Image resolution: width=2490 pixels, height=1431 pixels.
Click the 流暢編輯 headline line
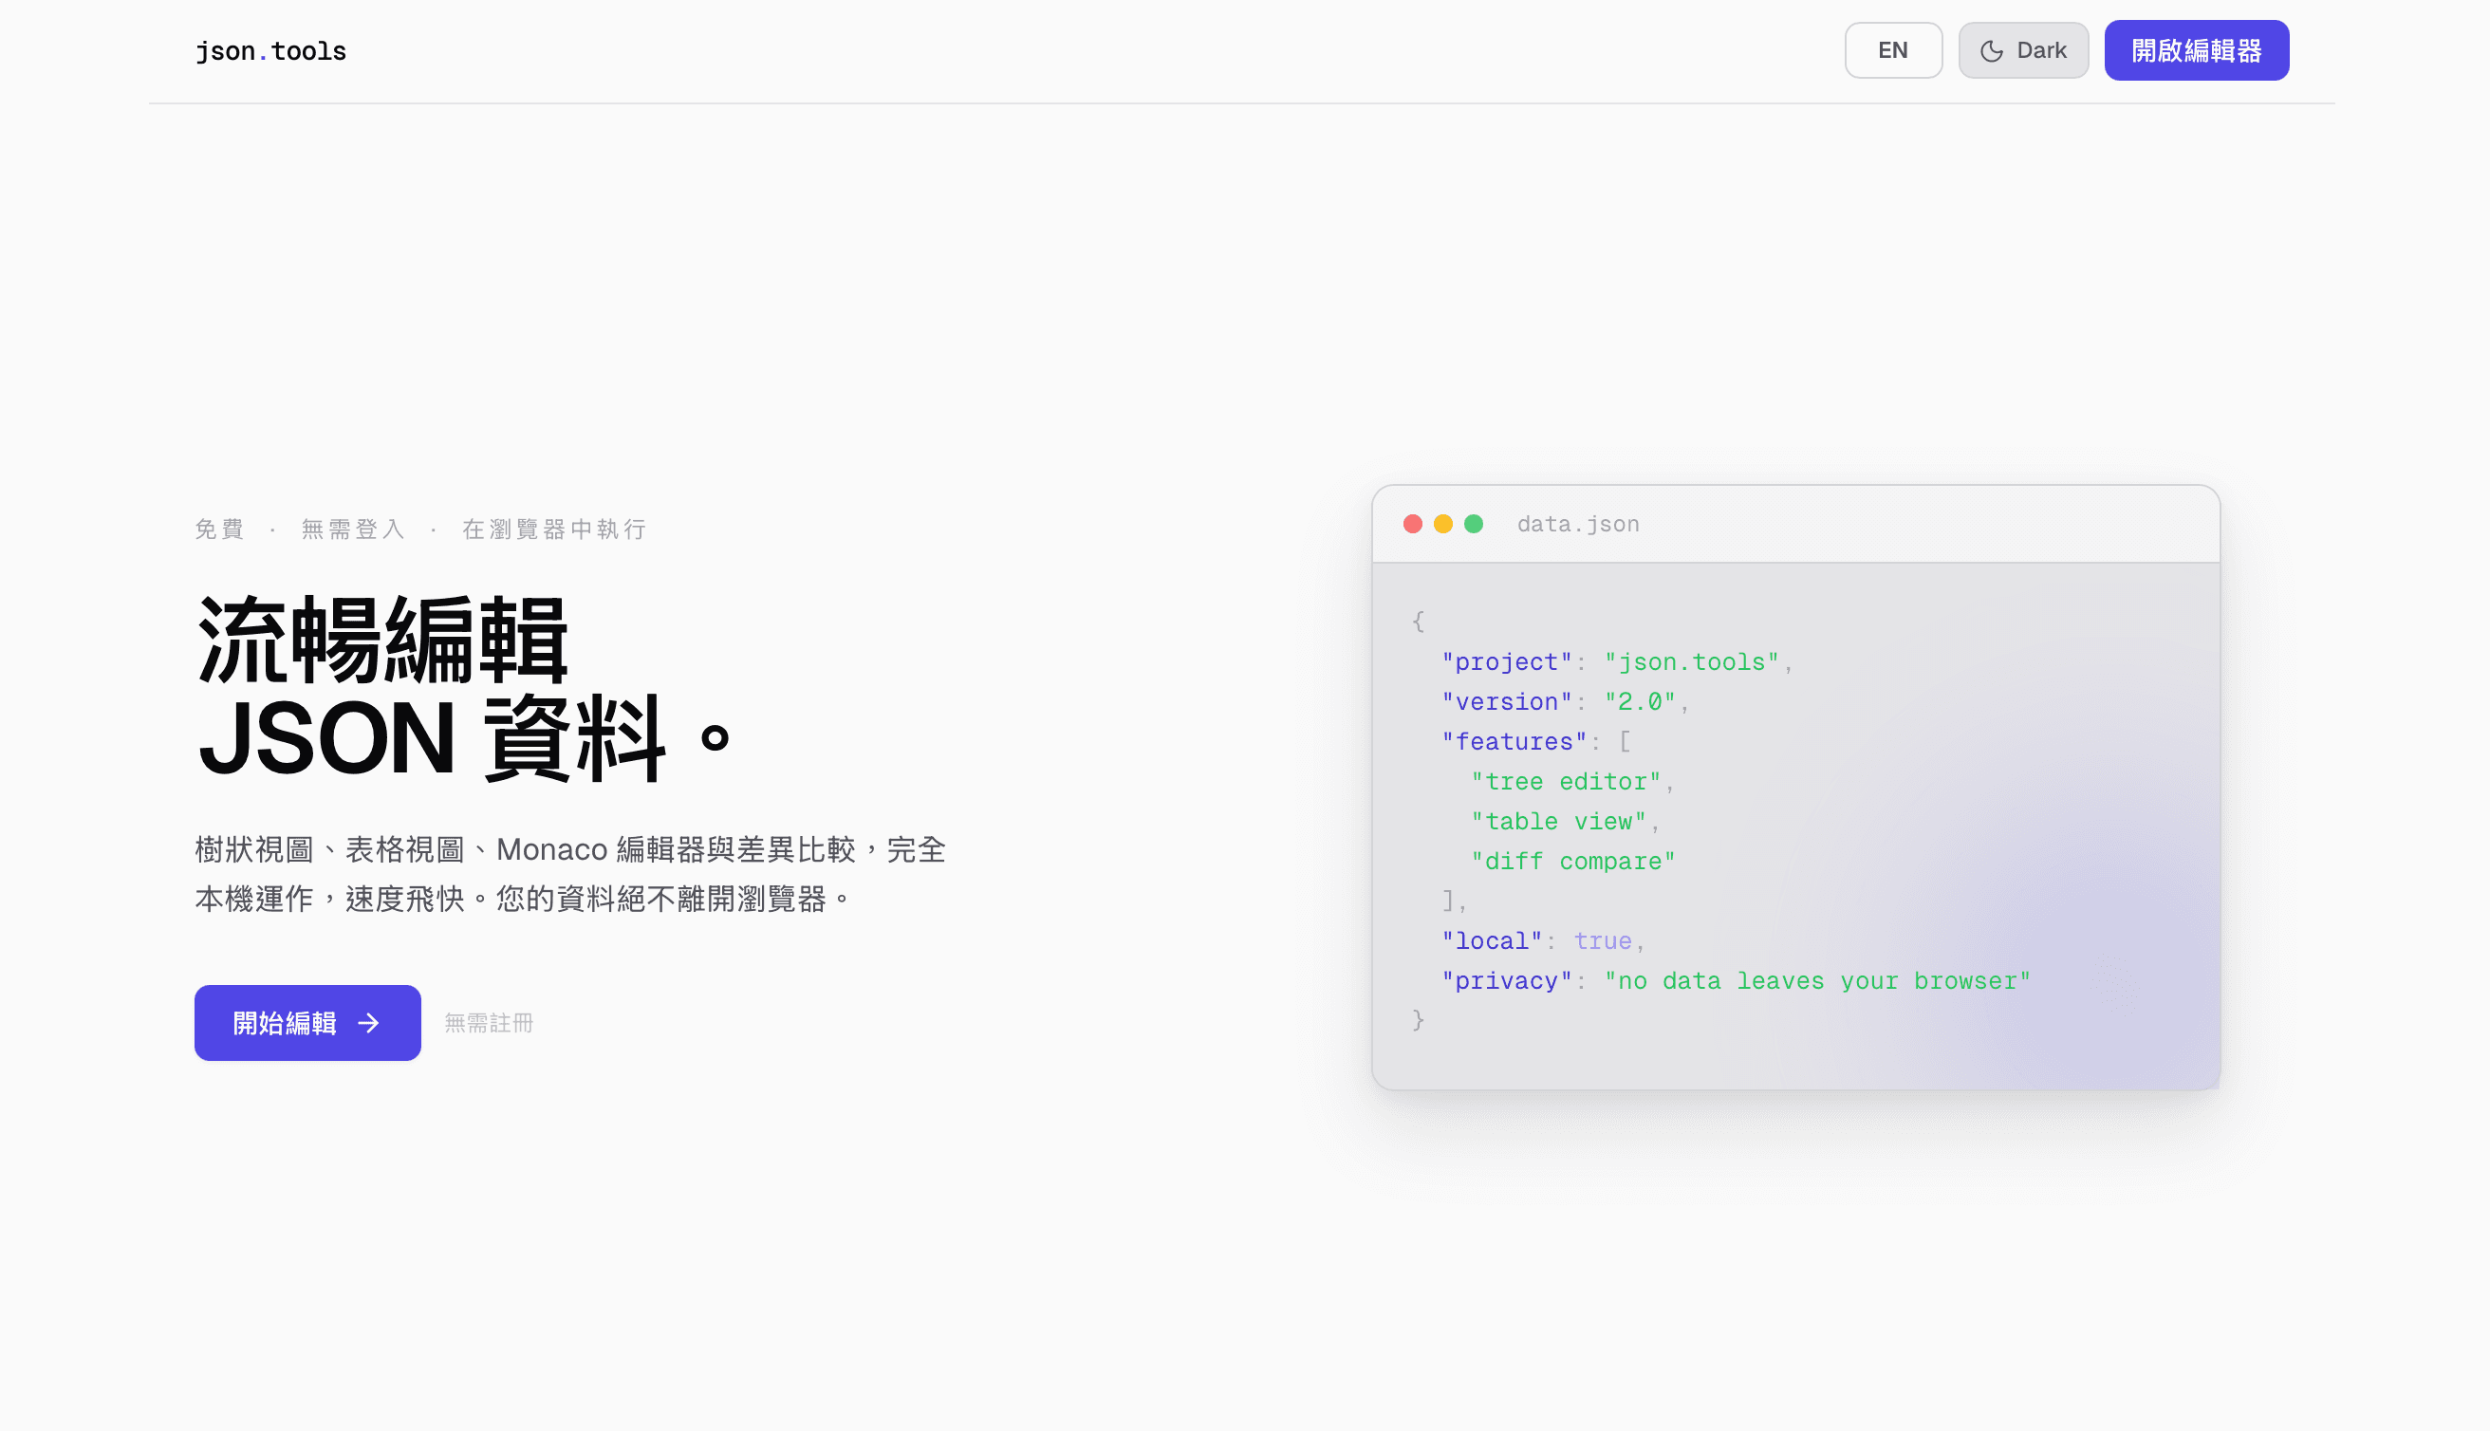click(x=383, y=640)
